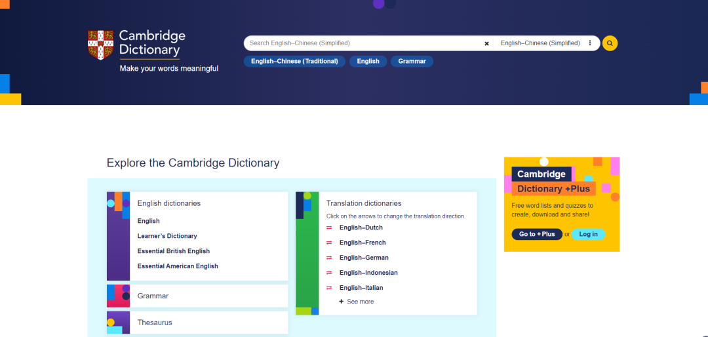Click "Make your words meaningful" tagline

(169, 69)
